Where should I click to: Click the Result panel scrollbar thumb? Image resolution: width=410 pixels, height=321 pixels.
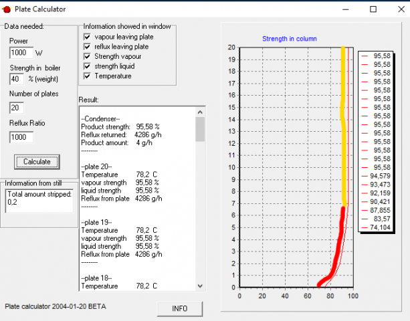pyautogui.click(x=200, y=129)
